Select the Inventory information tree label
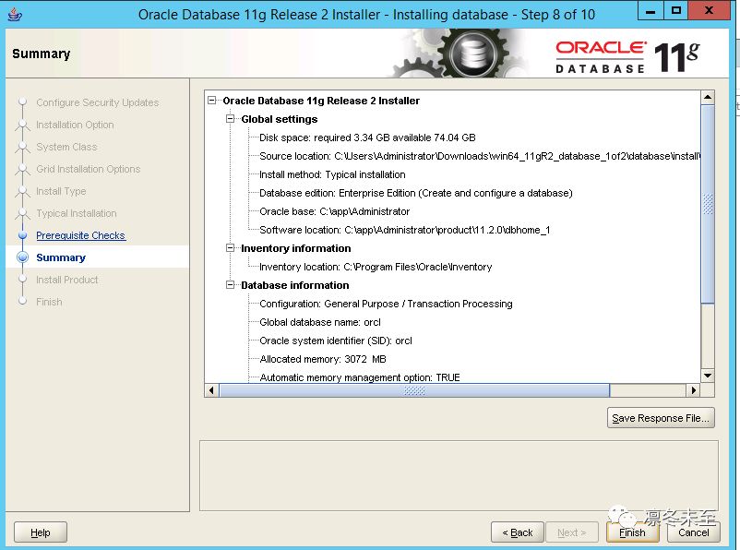The height and width of the screenshot is (550, 740). 296,248
